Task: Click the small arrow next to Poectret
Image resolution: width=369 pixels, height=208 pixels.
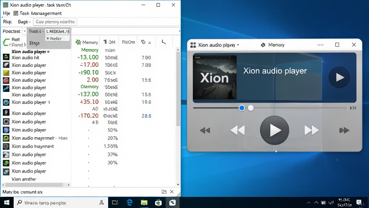Action: (25, 31)
